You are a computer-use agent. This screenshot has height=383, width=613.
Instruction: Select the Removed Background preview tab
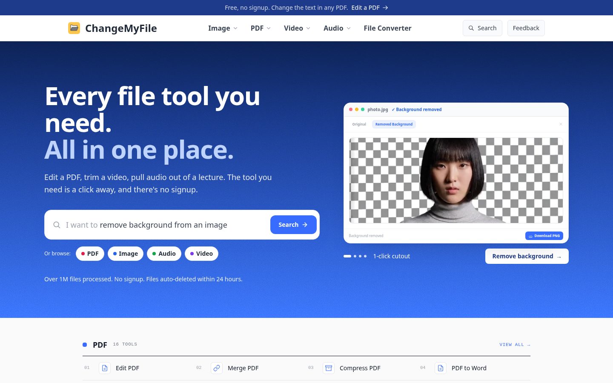pyautogui.click(x=394, y=124)
